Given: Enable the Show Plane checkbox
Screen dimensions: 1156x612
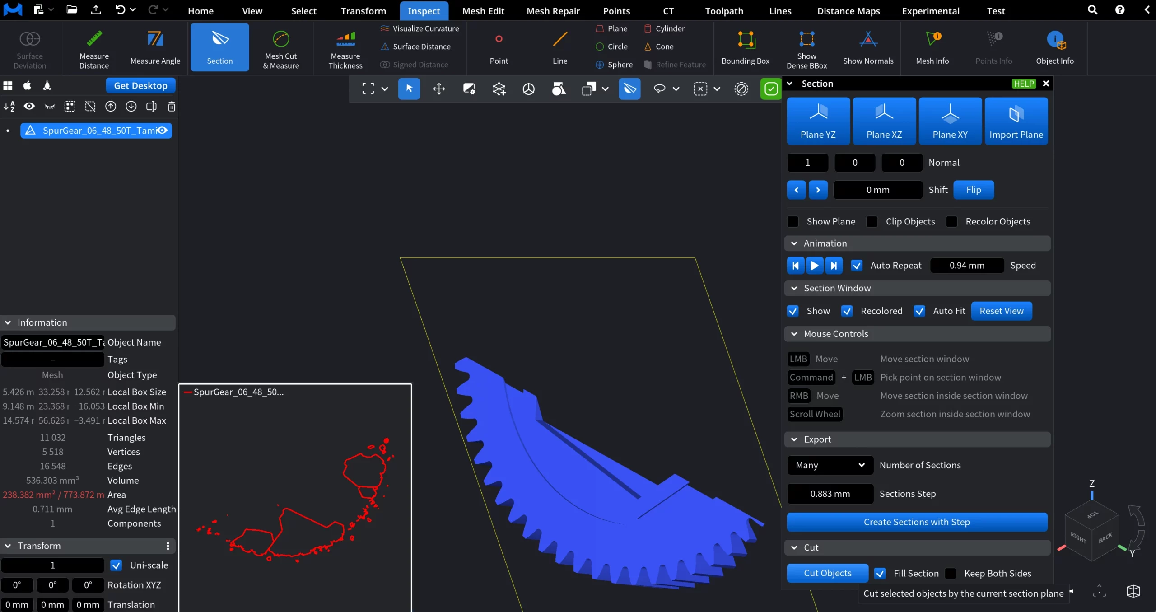Looking at the screenshot, I should 793,221.
